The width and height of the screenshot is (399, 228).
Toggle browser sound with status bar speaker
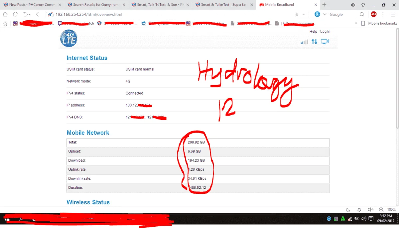point(370,210)
